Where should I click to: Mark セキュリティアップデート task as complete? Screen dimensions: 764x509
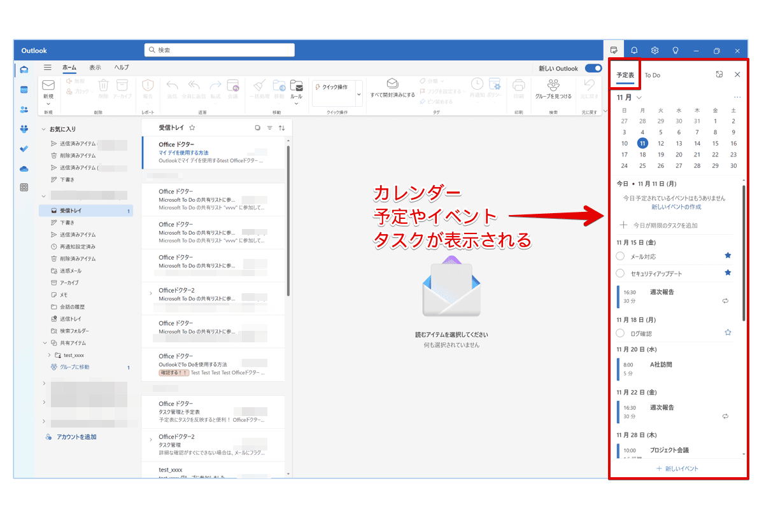click(x=621, y=273)
